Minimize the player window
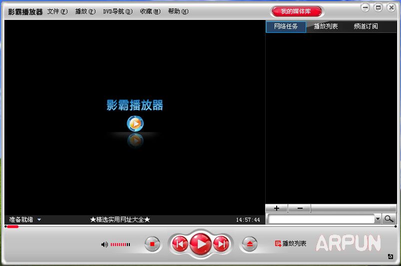This screenshot has height=266, width=401. tap(365, 7)
